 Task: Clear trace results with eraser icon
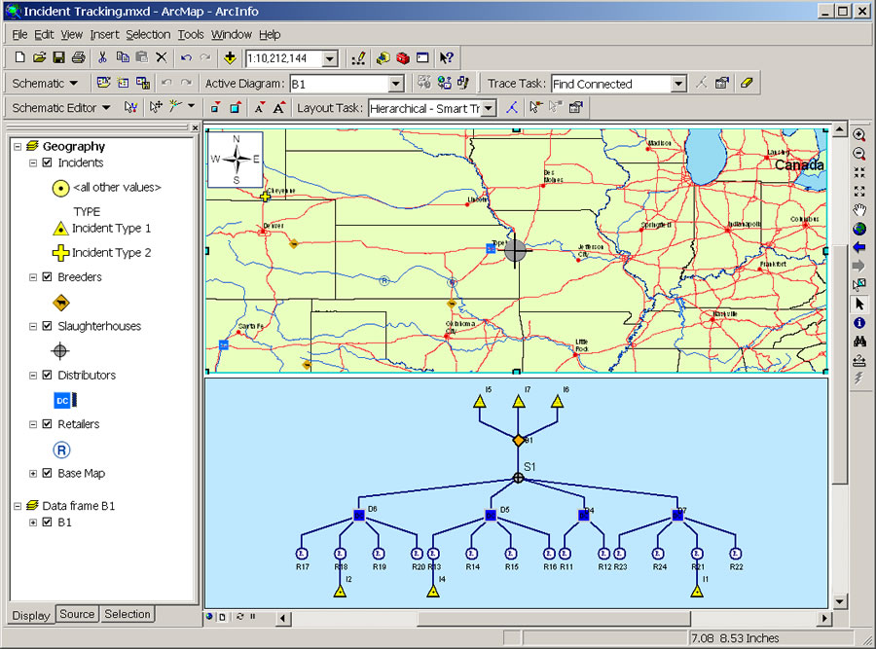click(747, 84)
